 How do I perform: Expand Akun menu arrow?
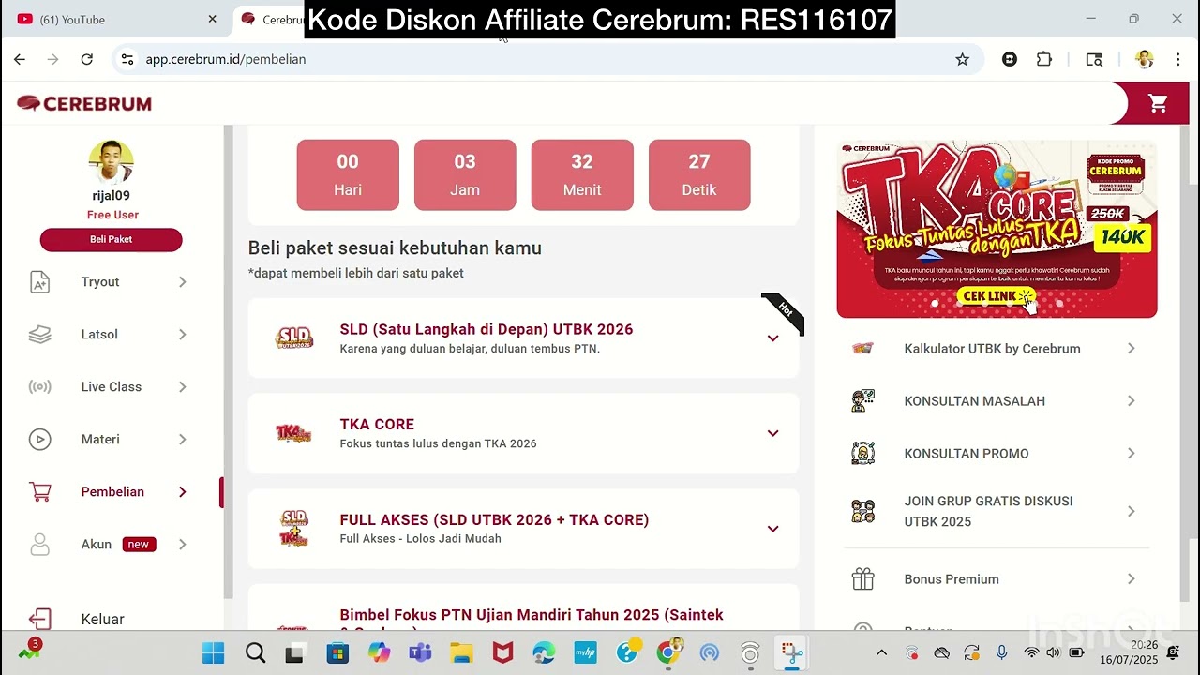183,545
